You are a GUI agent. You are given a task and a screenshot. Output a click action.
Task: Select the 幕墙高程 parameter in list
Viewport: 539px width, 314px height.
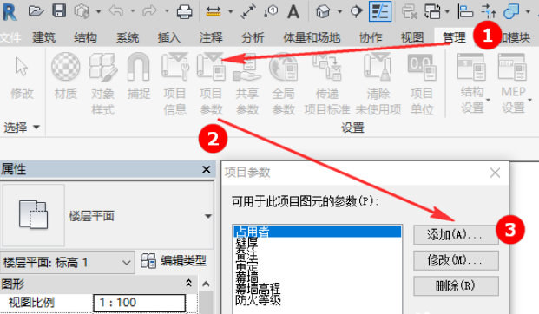(258, 288)
